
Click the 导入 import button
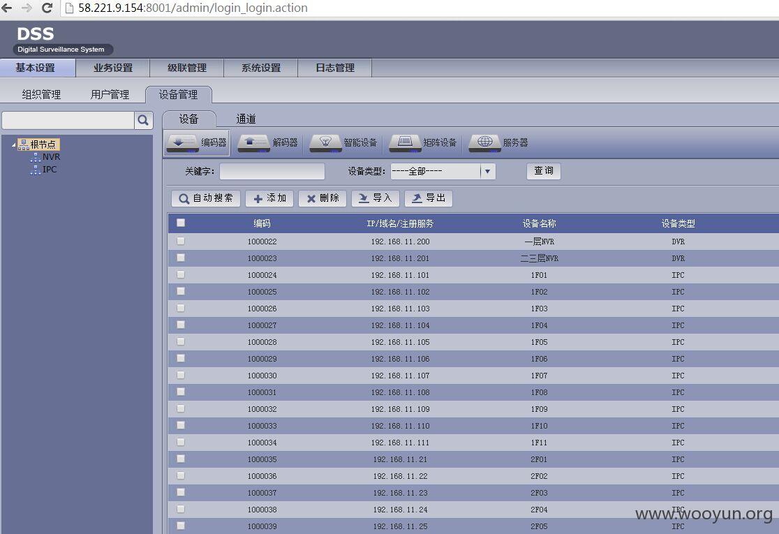(x=375, y=198)
